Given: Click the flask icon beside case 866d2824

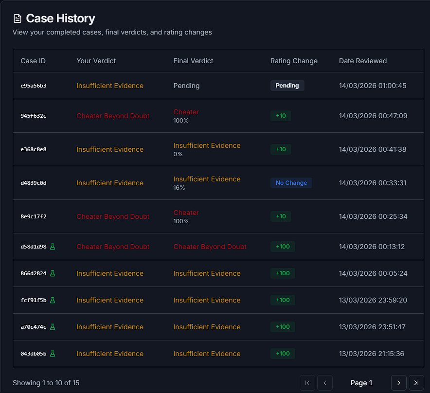Looking at the screenshot, I should pyautogui.click(x=53, y=273).
